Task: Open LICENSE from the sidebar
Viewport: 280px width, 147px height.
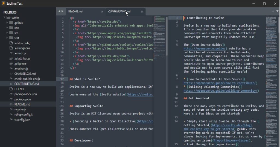Action: coord(19,89)
